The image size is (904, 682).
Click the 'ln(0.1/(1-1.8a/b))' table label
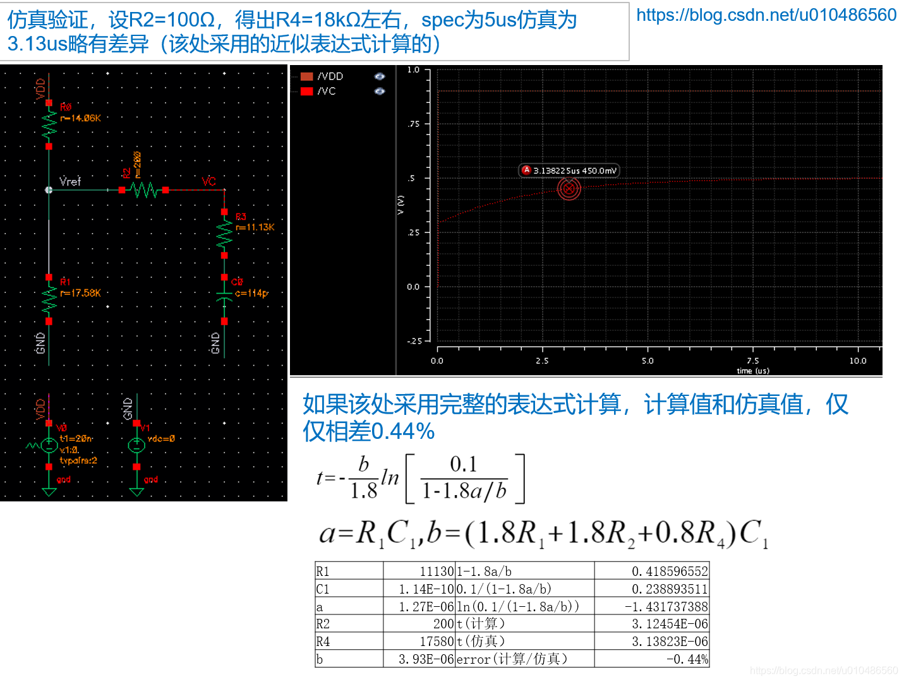pos(518,606)
